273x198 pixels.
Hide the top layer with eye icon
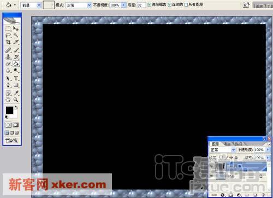[212, 166]
